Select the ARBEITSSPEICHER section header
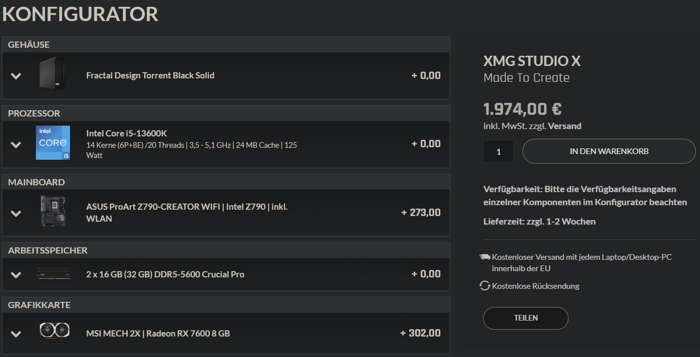Viewport: 700px width, 357px height. (x=226, y=250)
